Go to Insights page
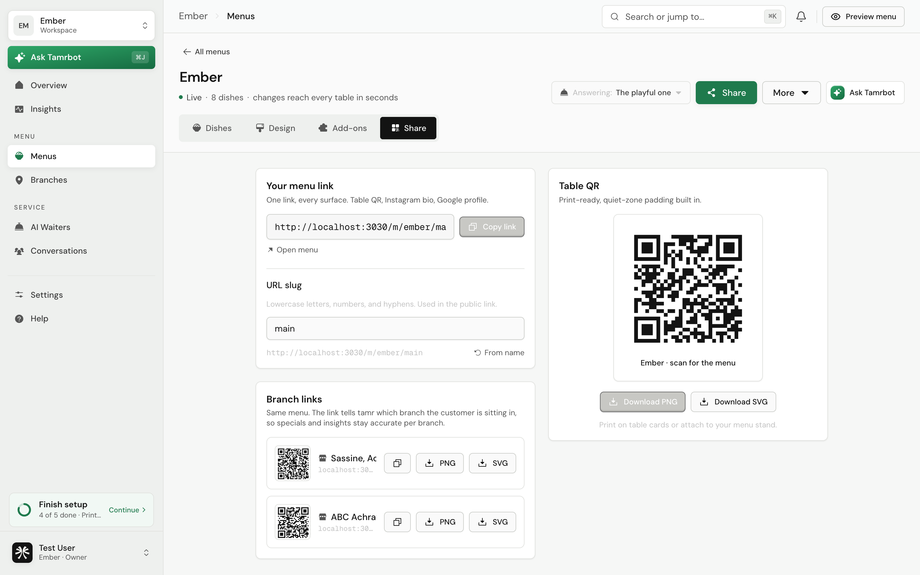 point(81,109)
